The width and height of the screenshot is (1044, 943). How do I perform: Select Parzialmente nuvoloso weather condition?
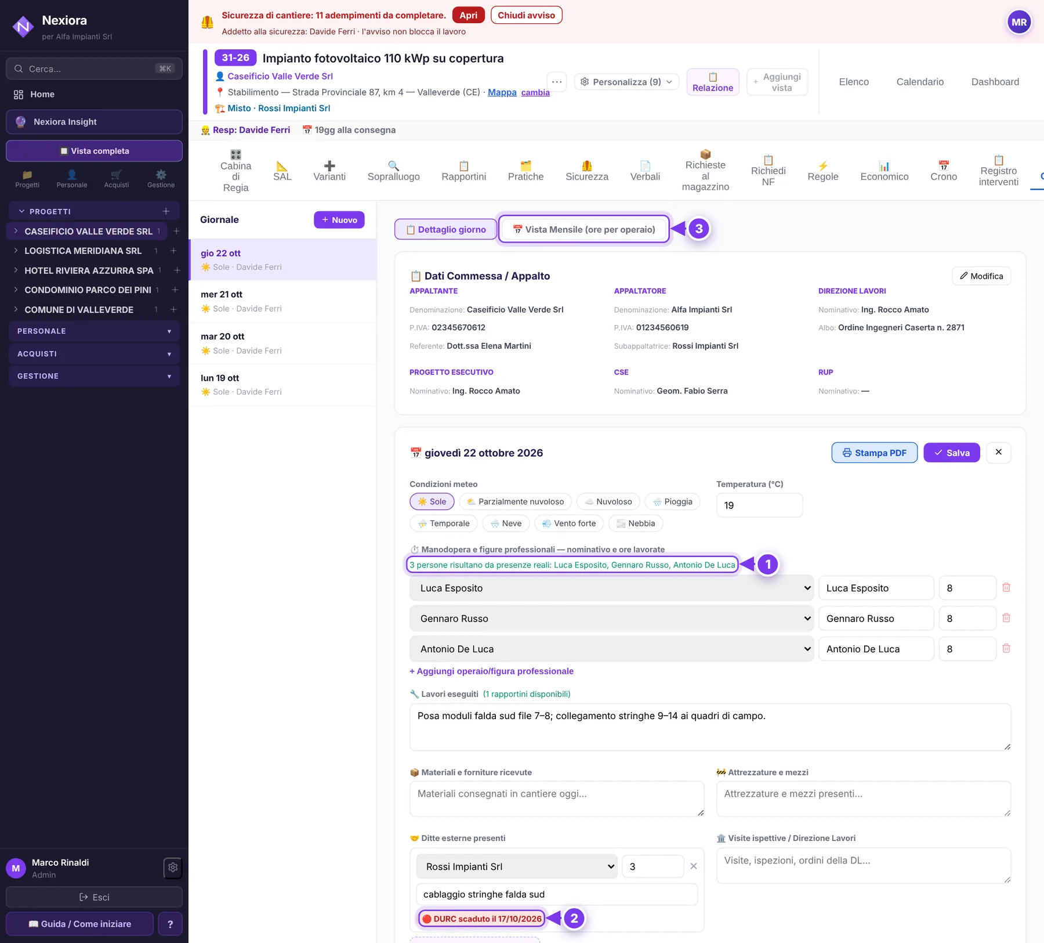(515, 501)
